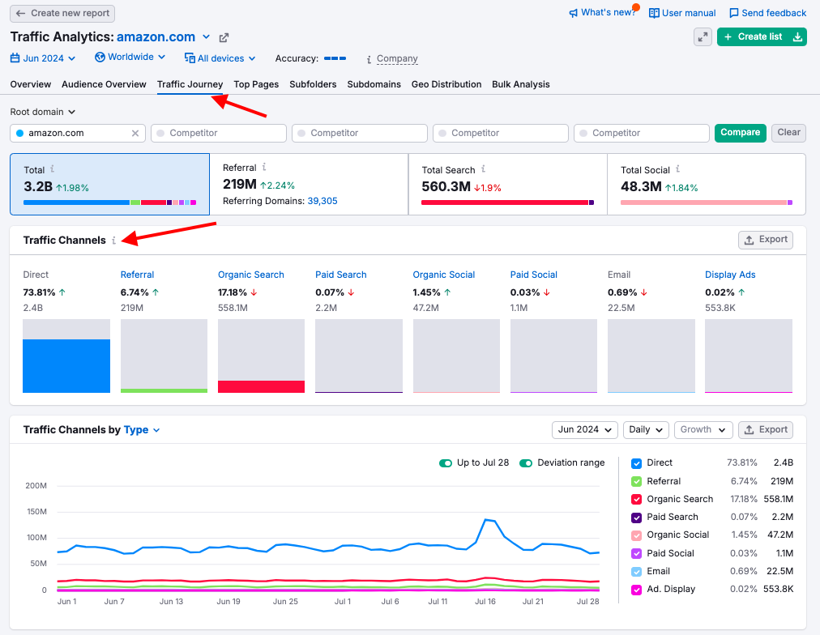Toggle the Deviation range switch
The width and height of the screenshot is (820, 635).
pos(526,463)
